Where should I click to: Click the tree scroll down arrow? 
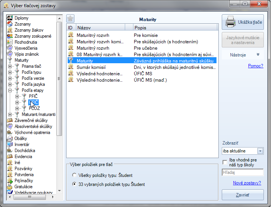click(59, 191)
